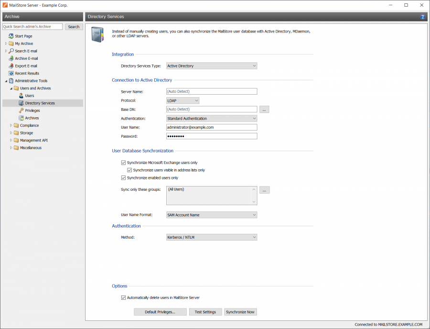Screen dimensions: 430x329
Task: Uncheck Synchronize Microsoft Exchange users only
Action: [123, 163]
